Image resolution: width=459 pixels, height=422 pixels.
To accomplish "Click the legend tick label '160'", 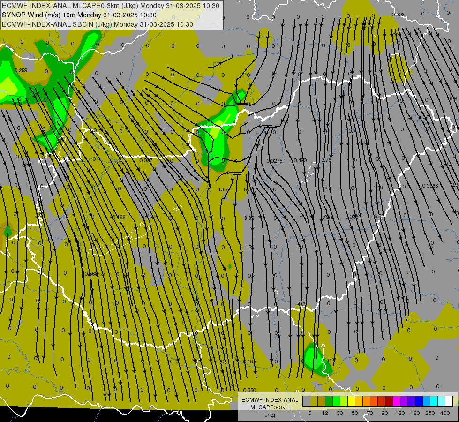I will (415, 413).
